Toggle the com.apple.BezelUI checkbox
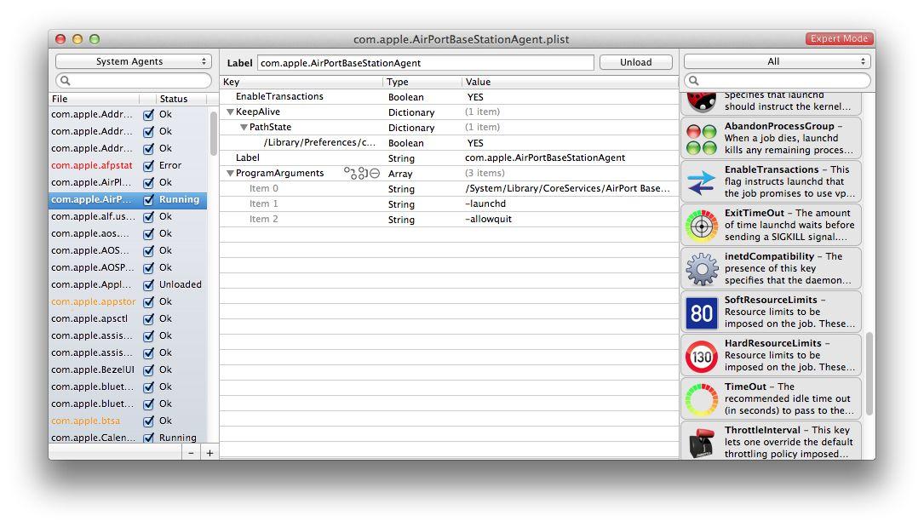This screenshot has width=924, height=527. [x=148, y=370]
